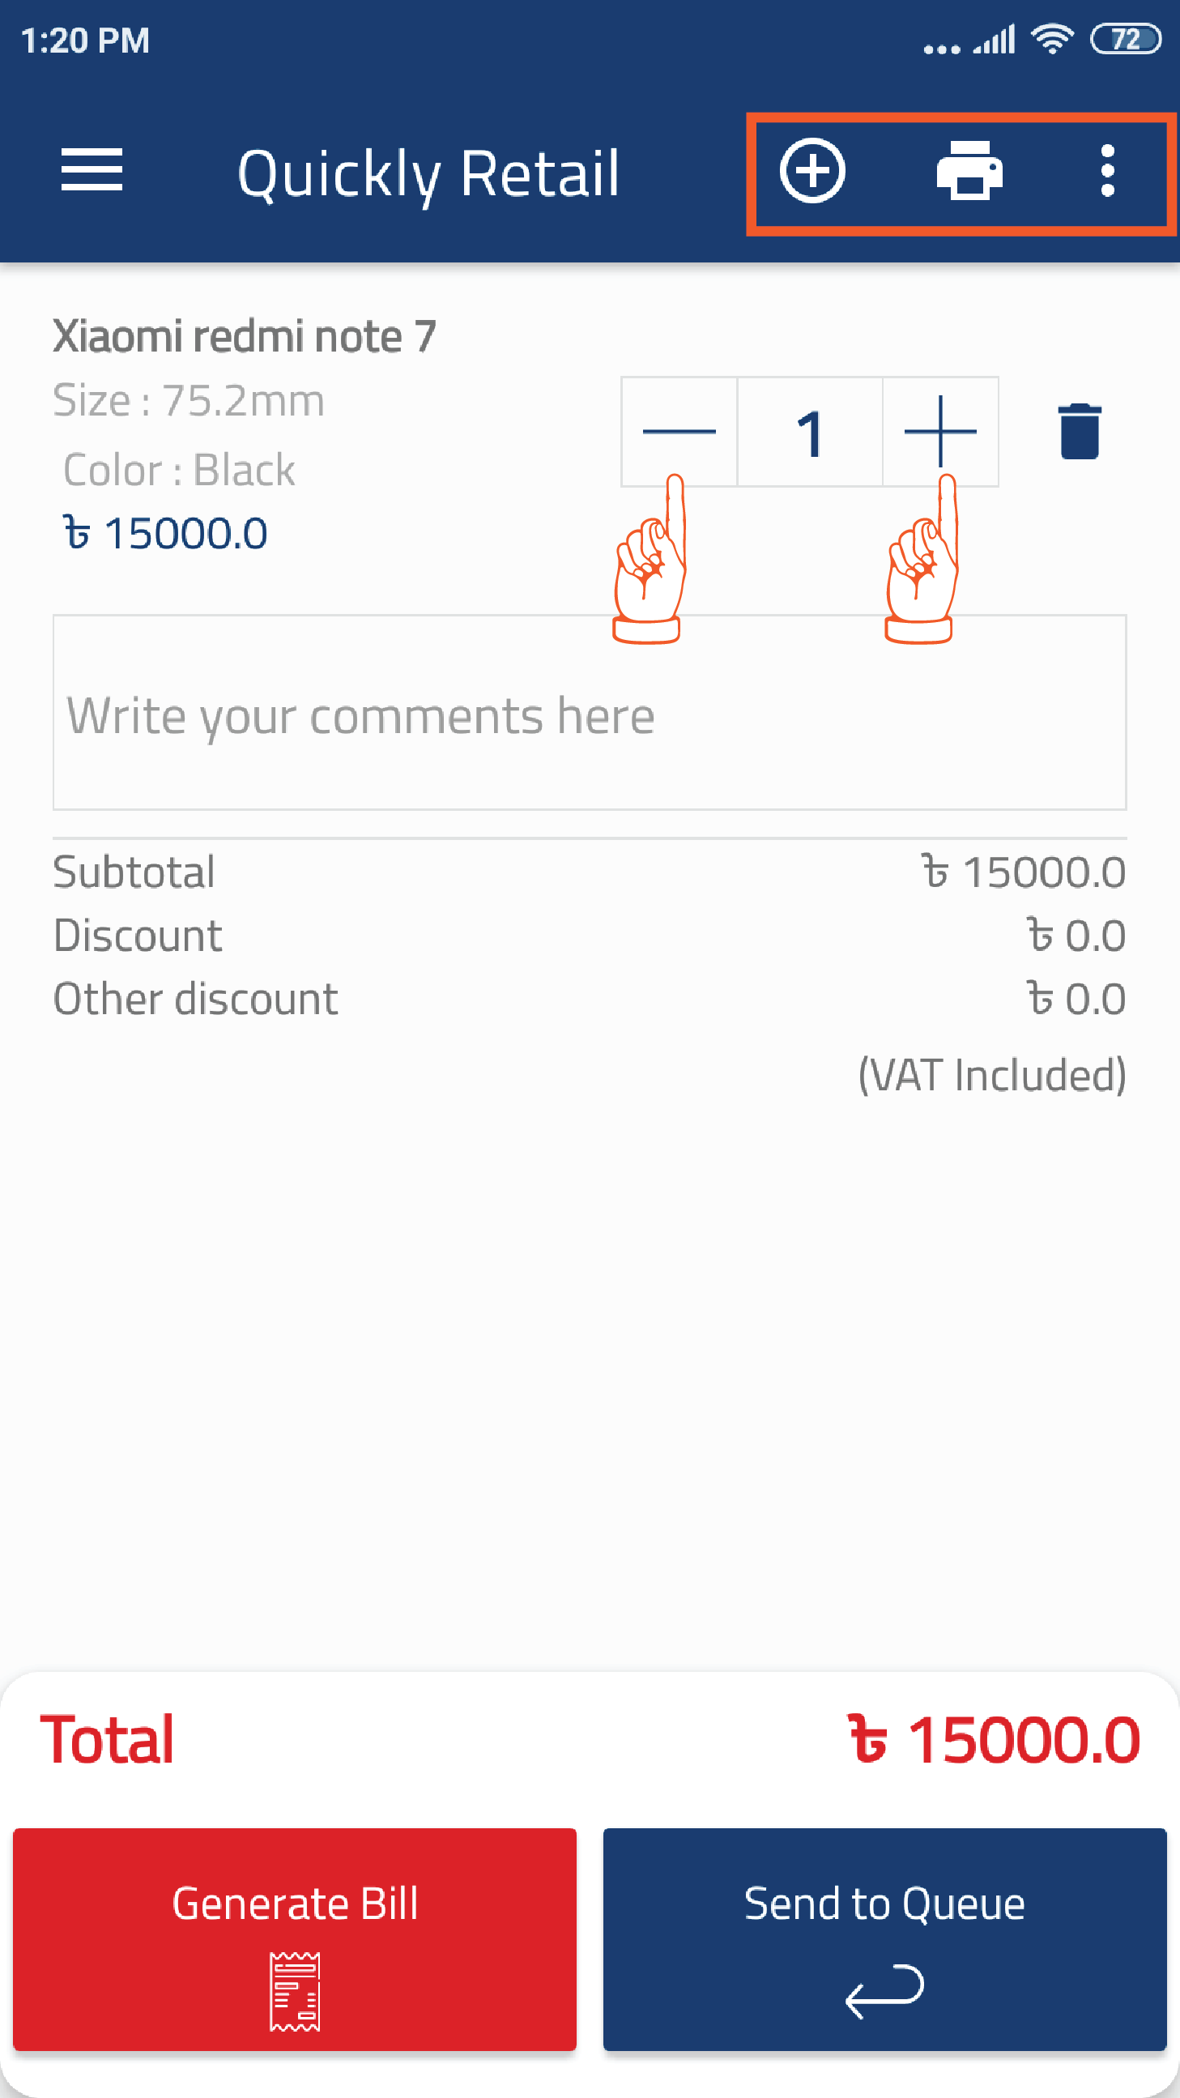
Task: Delete Xiaomi redmi note 7 from cart
Action: pos(1080,432)
